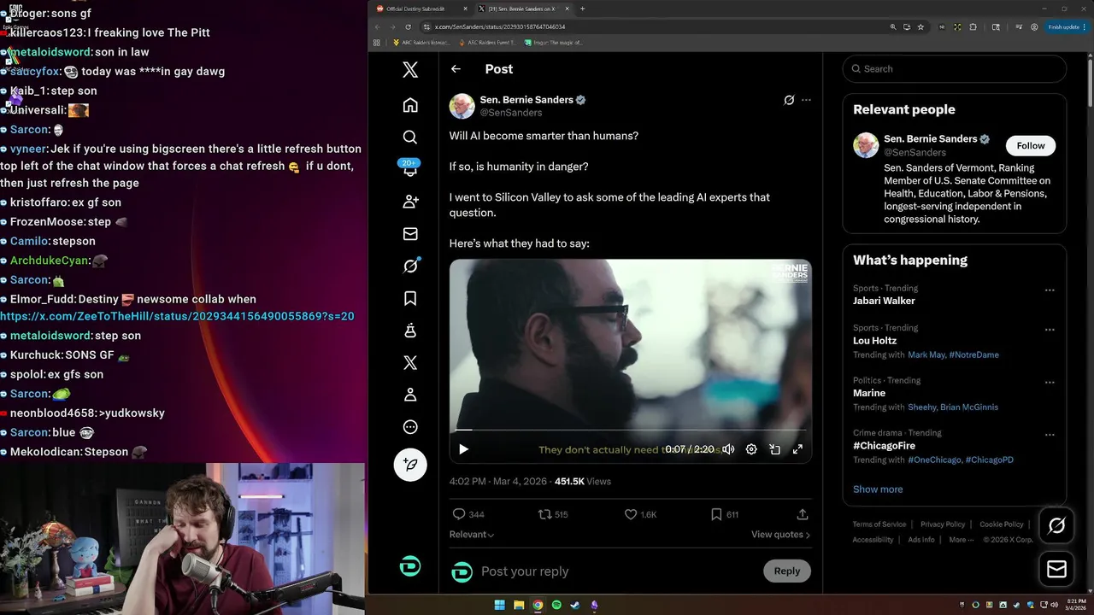Enter video fullscreen
The width and height of the screenshot is (1094, 615).
point(797,449)
